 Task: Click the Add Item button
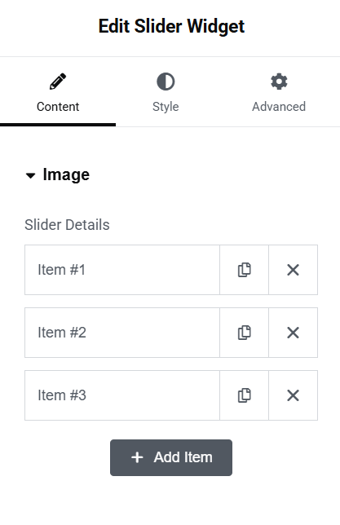(x=171, y=457)
